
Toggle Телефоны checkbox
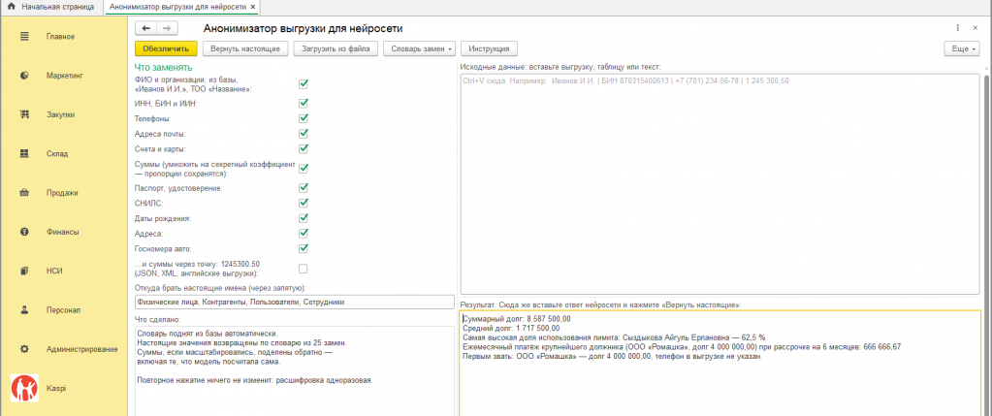point(304,118)
